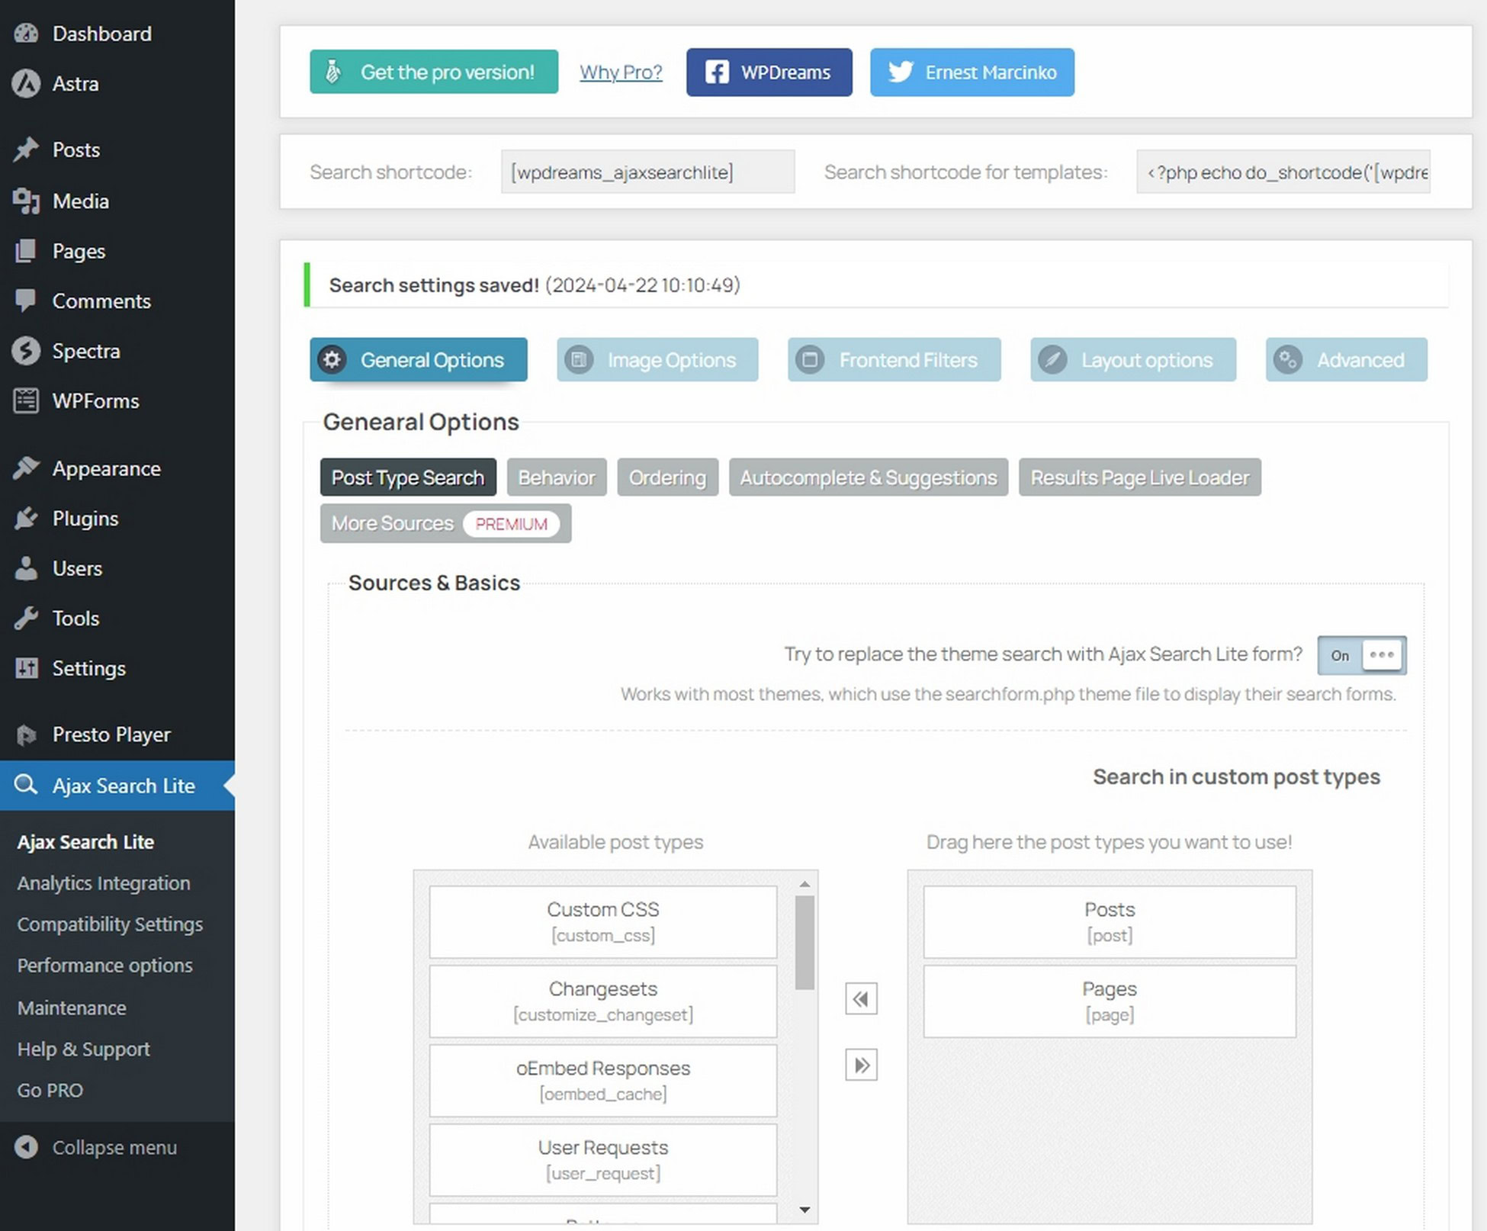Image resolution: width=1487 pixels, height=1231 pixels.
Task: Open the Ajax Search Lite submenu item
Action: pos(85,842)
